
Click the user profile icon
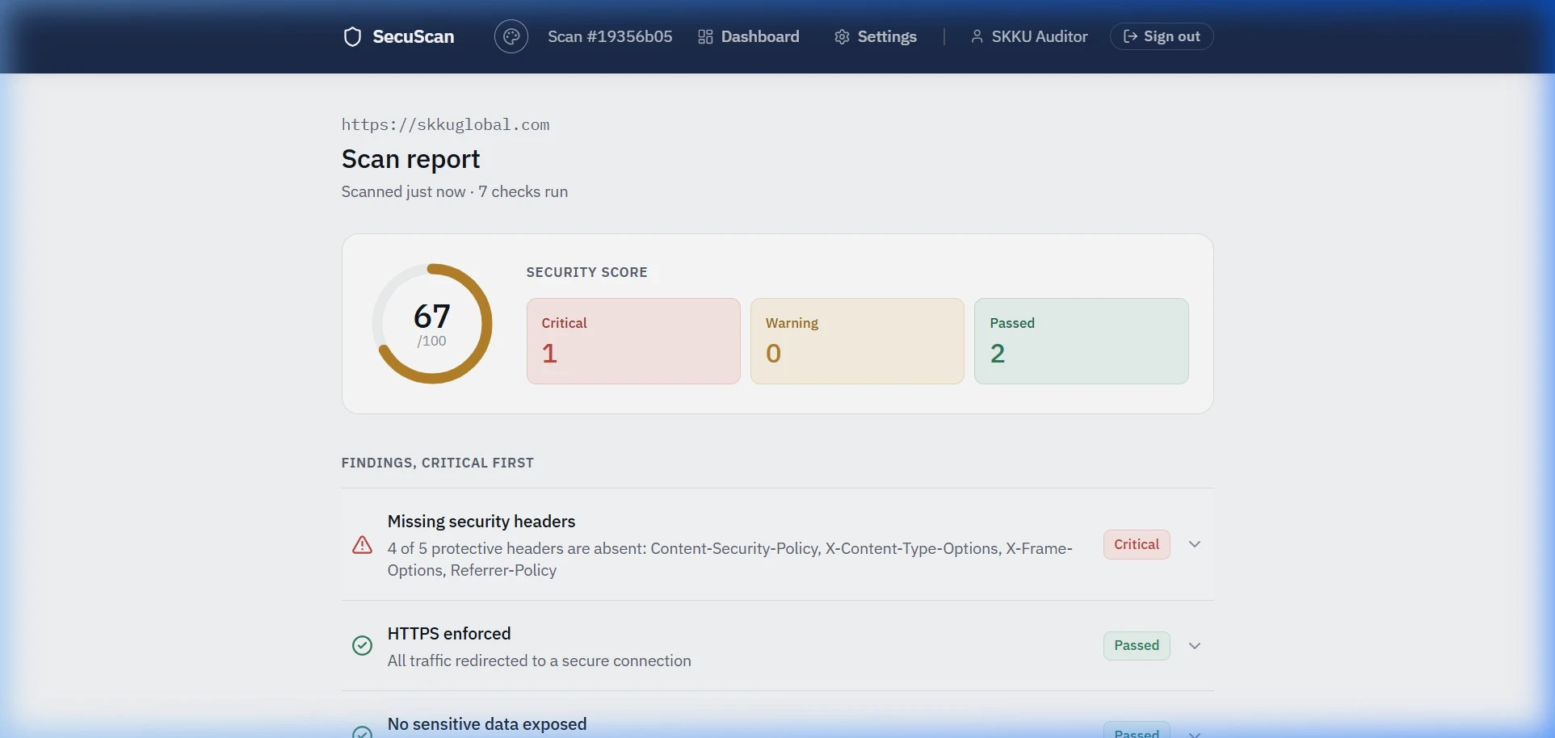point(977,36)
